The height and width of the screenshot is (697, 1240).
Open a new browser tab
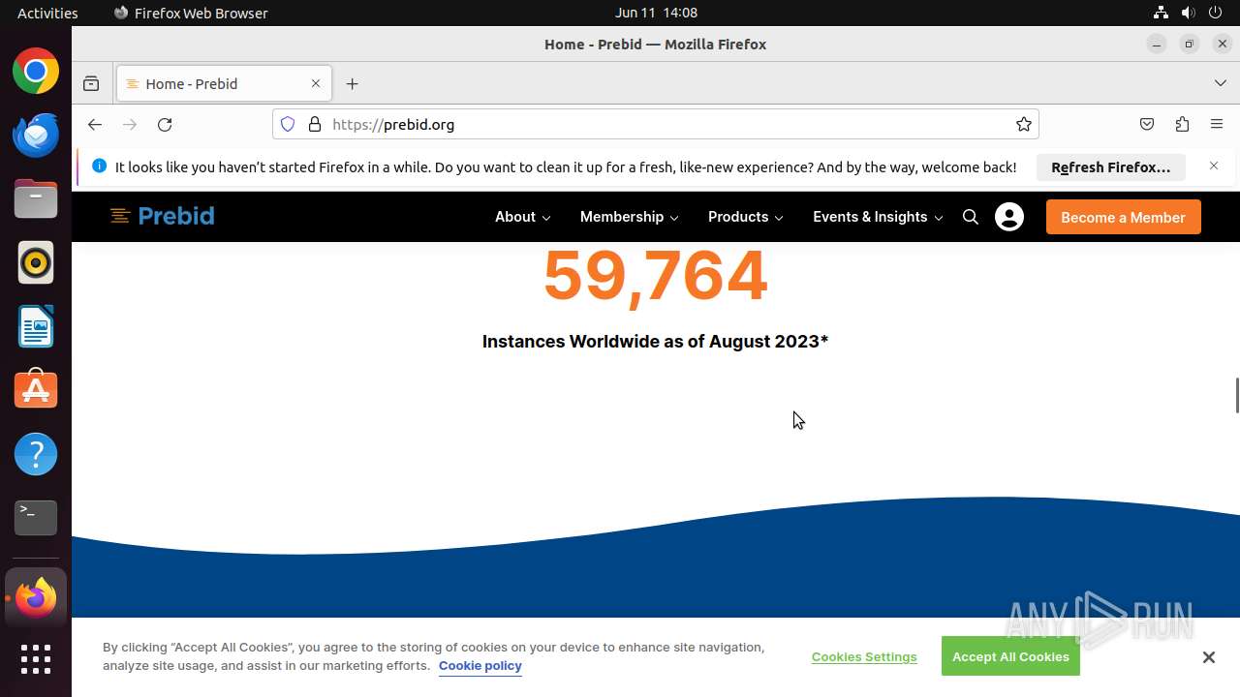click(x=352, y=84)
